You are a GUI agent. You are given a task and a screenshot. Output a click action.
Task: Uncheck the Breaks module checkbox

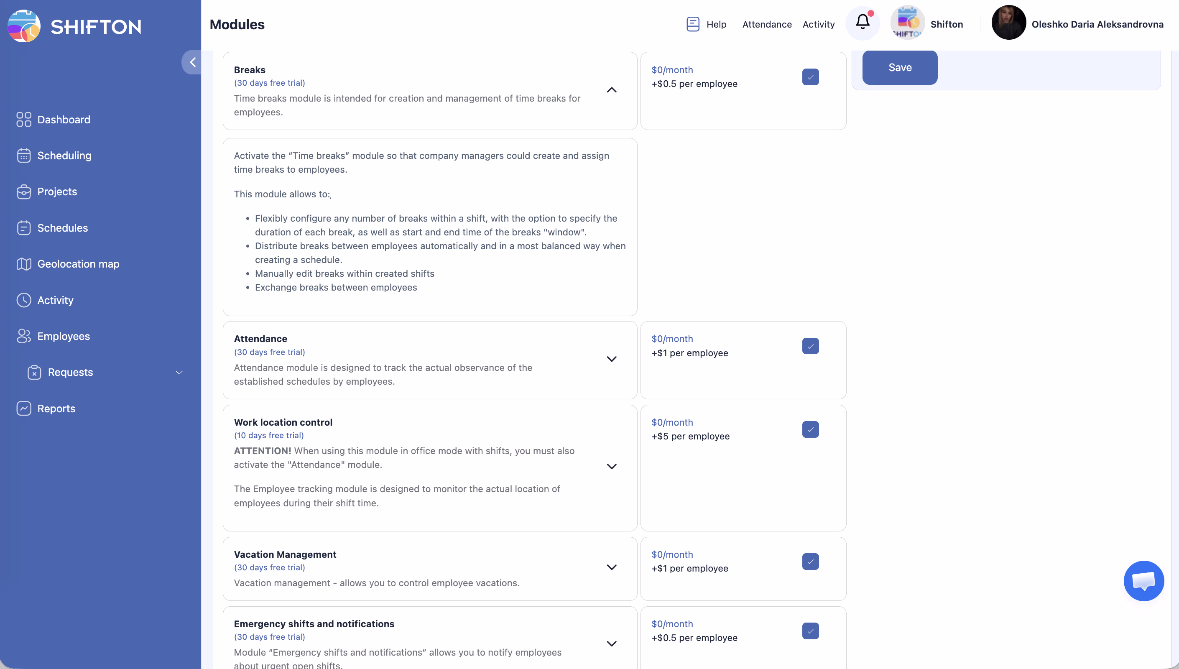pos(810,77)
